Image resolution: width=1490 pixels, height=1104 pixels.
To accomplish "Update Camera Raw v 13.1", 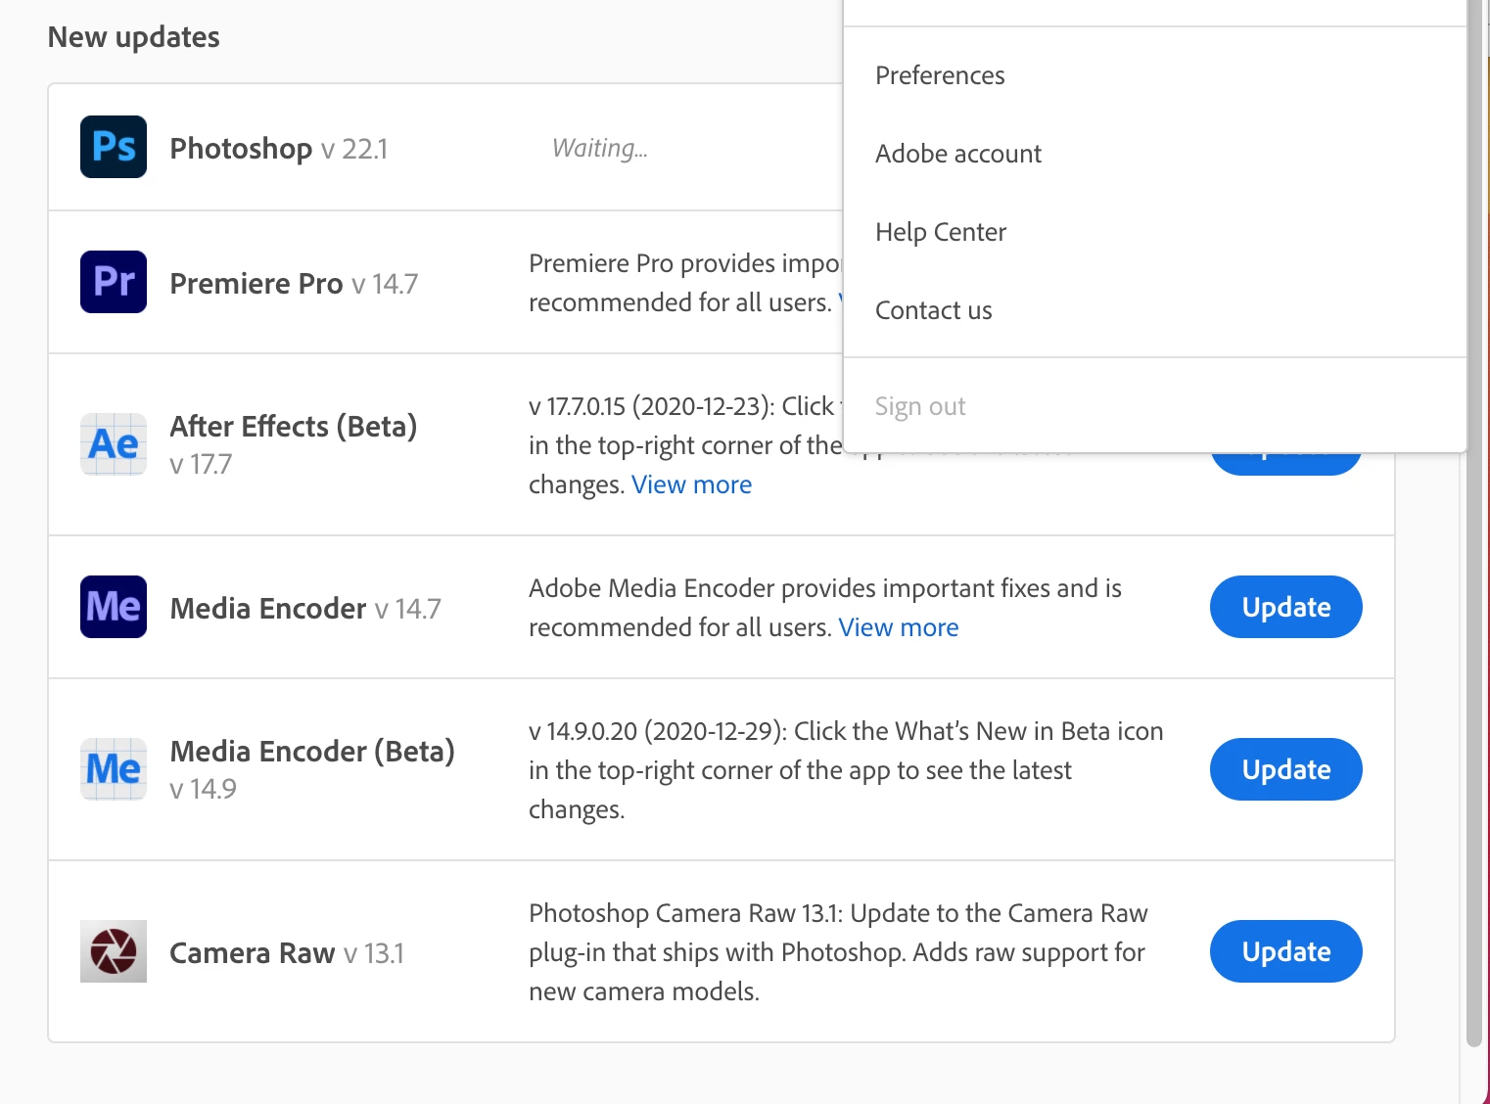I will [x=1285, y=951].
